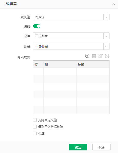
Task: Add a new embedded data row
Action: click(87, 56)
